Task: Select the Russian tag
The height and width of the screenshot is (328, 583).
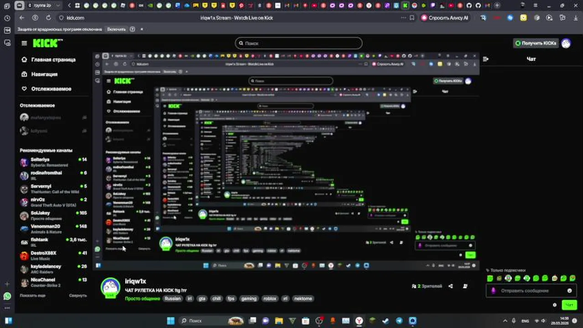Action: (x=172, y=298)
